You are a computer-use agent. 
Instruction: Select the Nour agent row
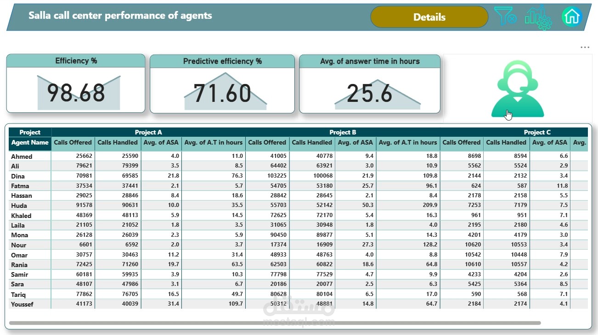tap(298, 245)
